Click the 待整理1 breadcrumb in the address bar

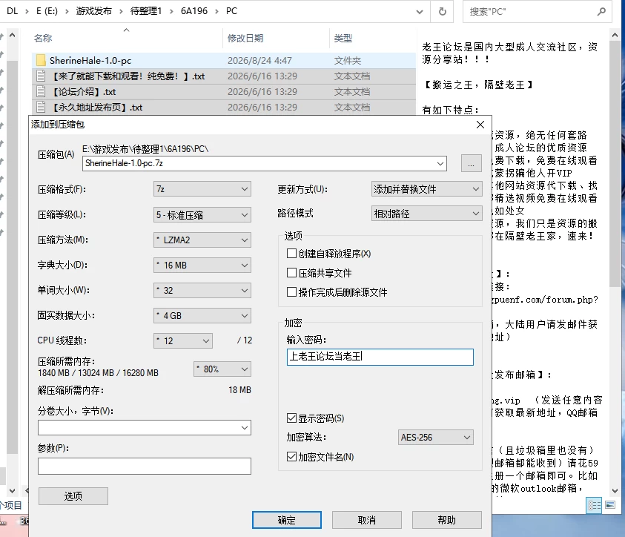coord(146,11)
